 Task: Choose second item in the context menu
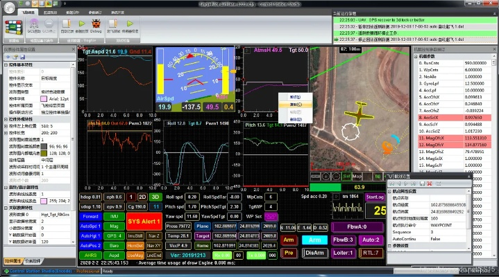[x=296, y=104]
